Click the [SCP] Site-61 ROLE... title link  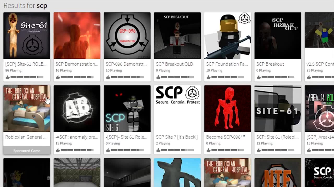[26, 64]
